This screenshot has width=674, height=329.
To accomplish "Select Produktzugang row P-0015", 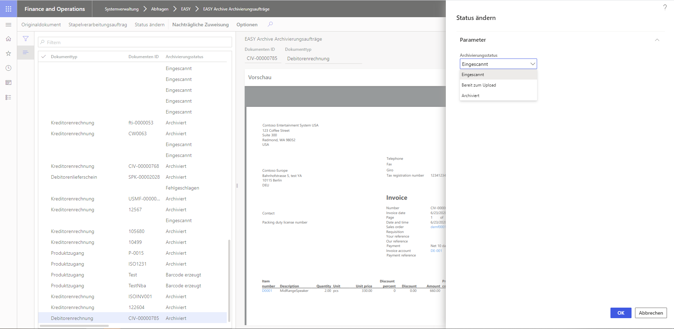I will pos(132,253).
